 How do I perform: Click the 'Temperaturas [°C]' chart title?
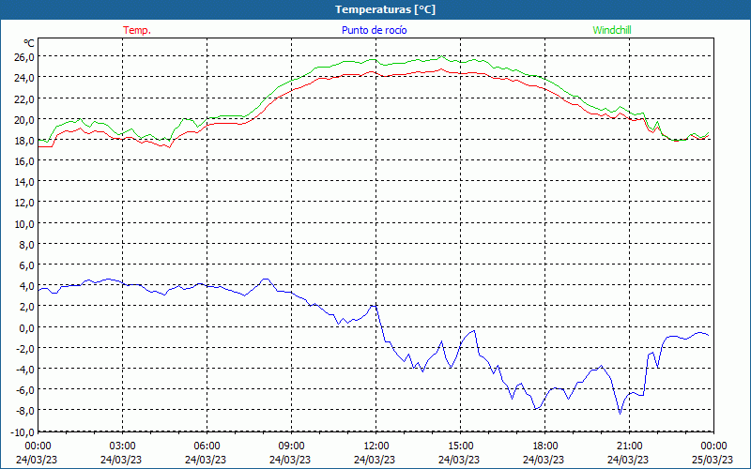(x=385, y=9)
